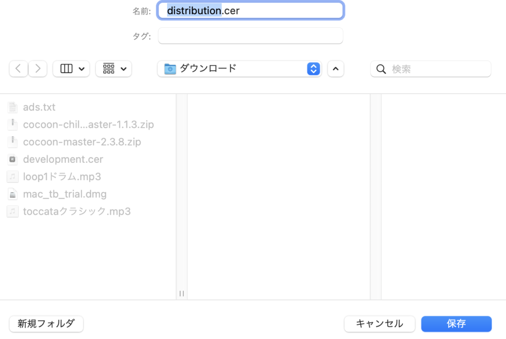
Task: Select the toccataクラシック.mp3 file
Action: 77,212
